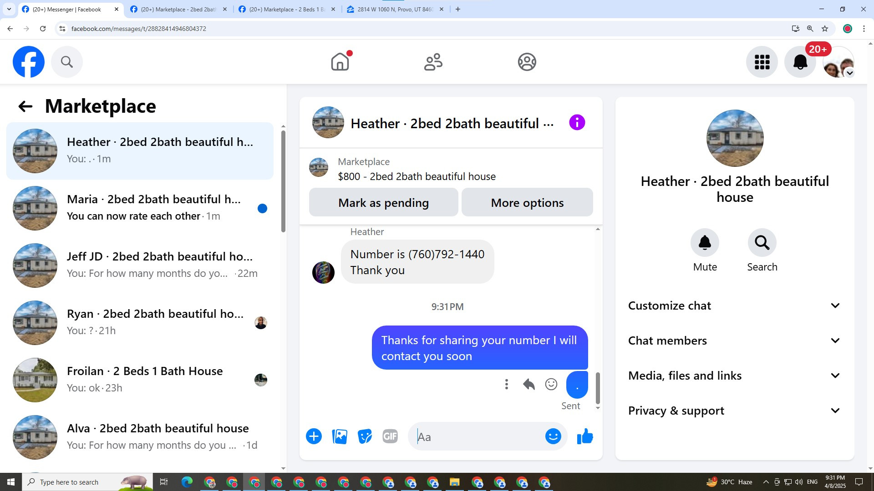874x491 pixels.
Task: Mute this conversation using the bell
Action: [705, 243]
